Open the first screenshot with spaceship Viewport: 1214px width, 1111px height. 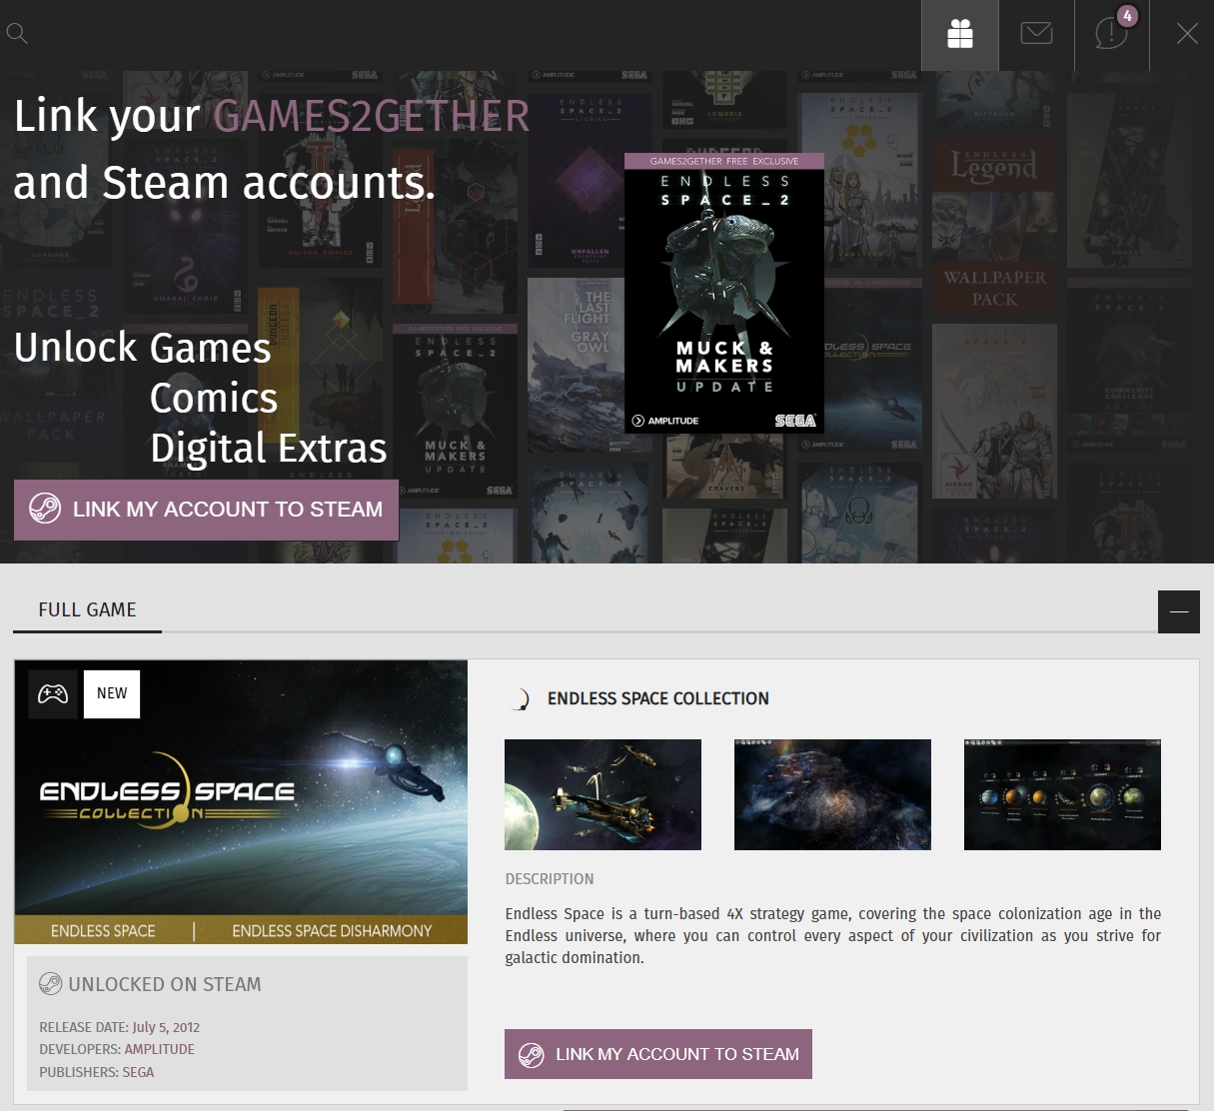point(603,794)
